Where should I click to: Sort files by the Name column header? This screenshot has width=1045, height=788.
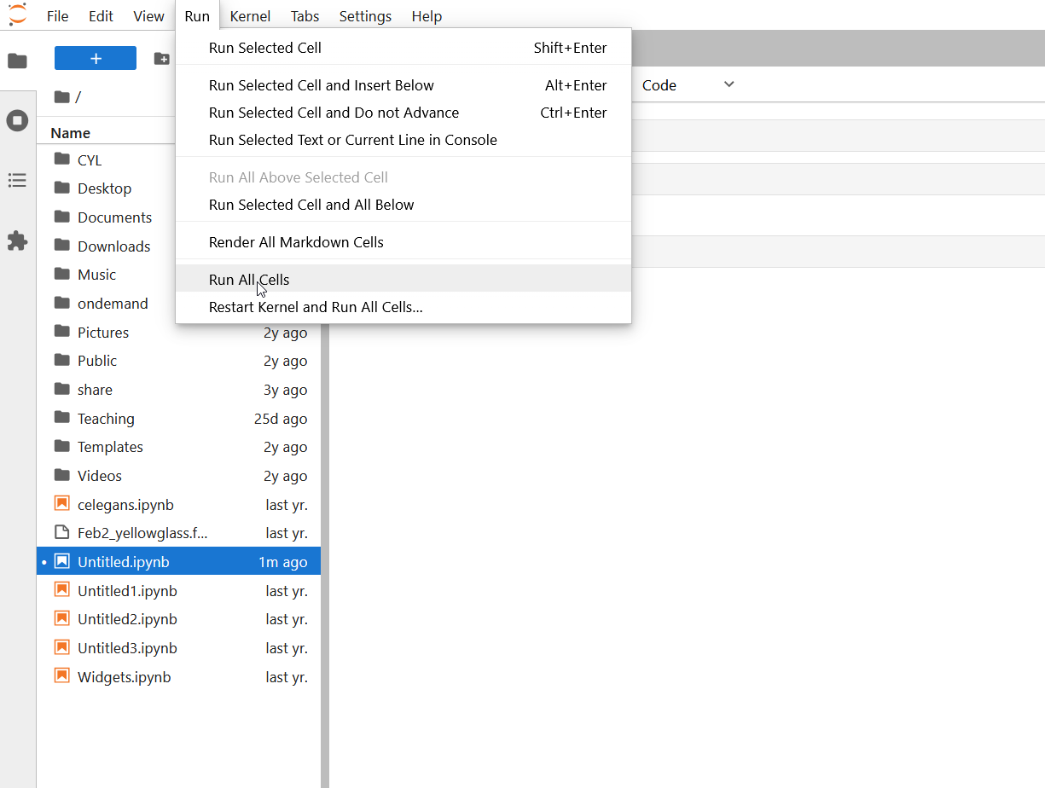pos(70,132)
